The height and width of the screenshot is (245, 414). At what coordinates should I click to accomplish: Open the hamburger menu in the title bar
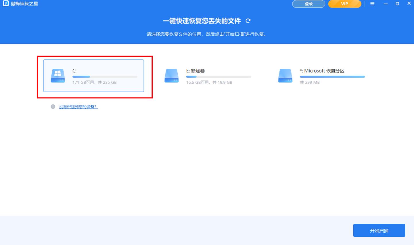372,4
